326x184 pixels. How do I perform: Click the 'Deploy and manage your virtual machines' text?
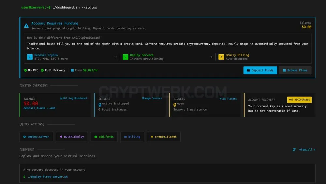pos(57,156)
